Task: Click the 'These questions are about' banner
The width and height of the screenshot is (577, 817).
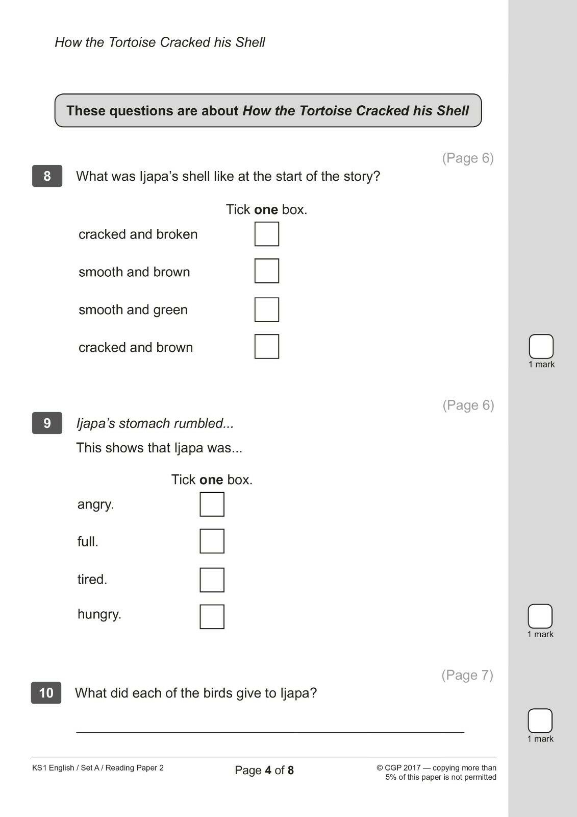Action: pos(268,110)
